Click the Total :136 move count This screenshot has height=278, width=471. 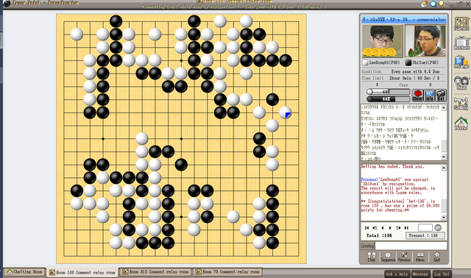click(379, 235)
